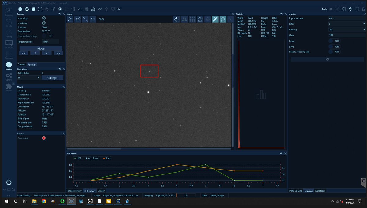Open the Flat Wizard section
367x208 pixels.
9,44
